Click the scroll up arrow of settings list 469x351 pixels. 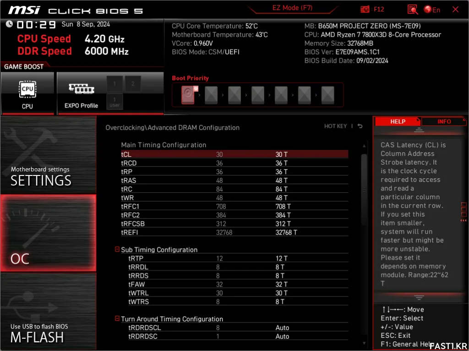[364, 146]
